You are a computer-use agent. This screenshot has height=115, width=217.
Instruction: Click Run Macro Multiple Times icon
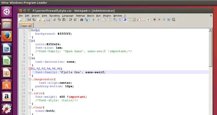click(x=169, y=20)
